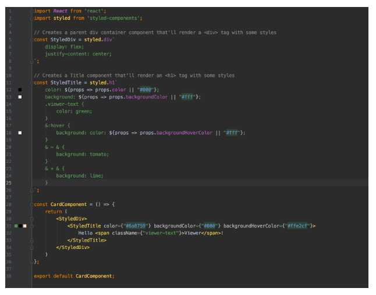Click the white color swatch on line 18
This screenshot has width=376, height=295.
point(20,133)
